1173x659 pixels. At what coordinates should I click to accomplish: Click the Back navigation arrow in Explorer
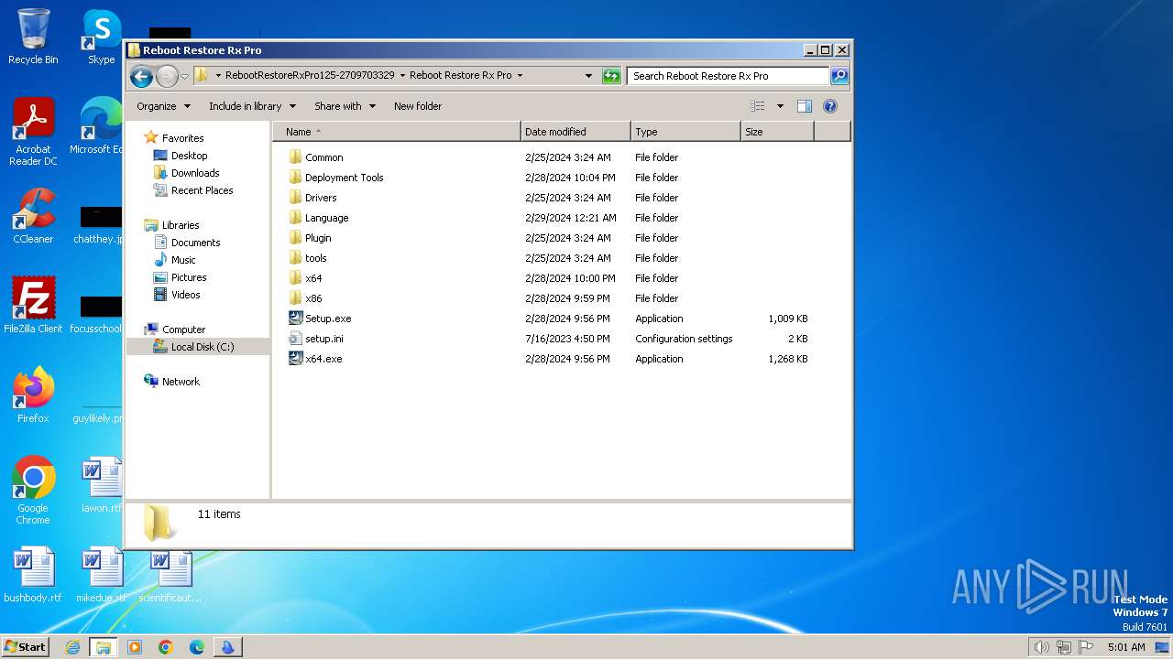point(141,76)
